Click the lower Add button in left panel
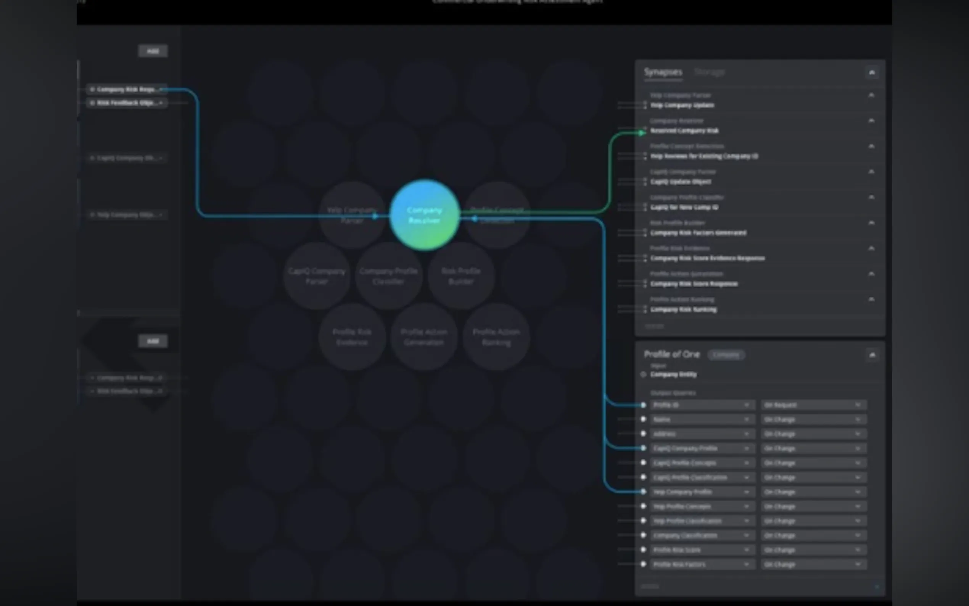The image size is (969, 606). pyautogui.click(x=153, y=341)
